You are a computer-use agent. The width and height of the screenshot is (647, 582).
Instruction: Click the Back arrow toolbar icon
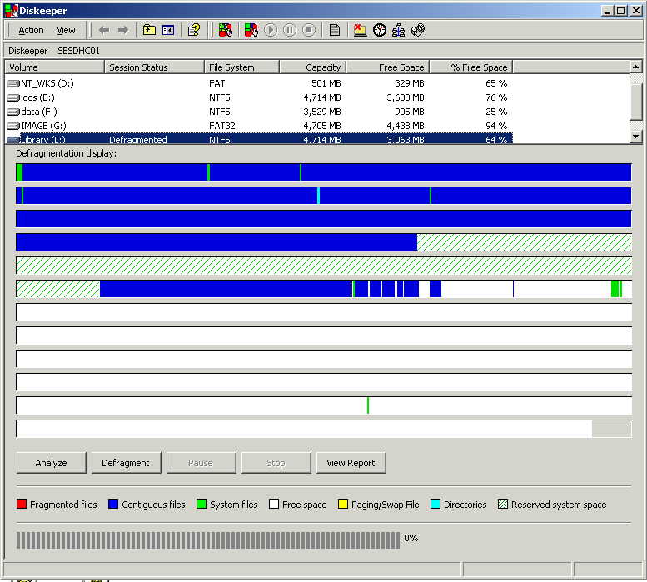coord(104,30)
